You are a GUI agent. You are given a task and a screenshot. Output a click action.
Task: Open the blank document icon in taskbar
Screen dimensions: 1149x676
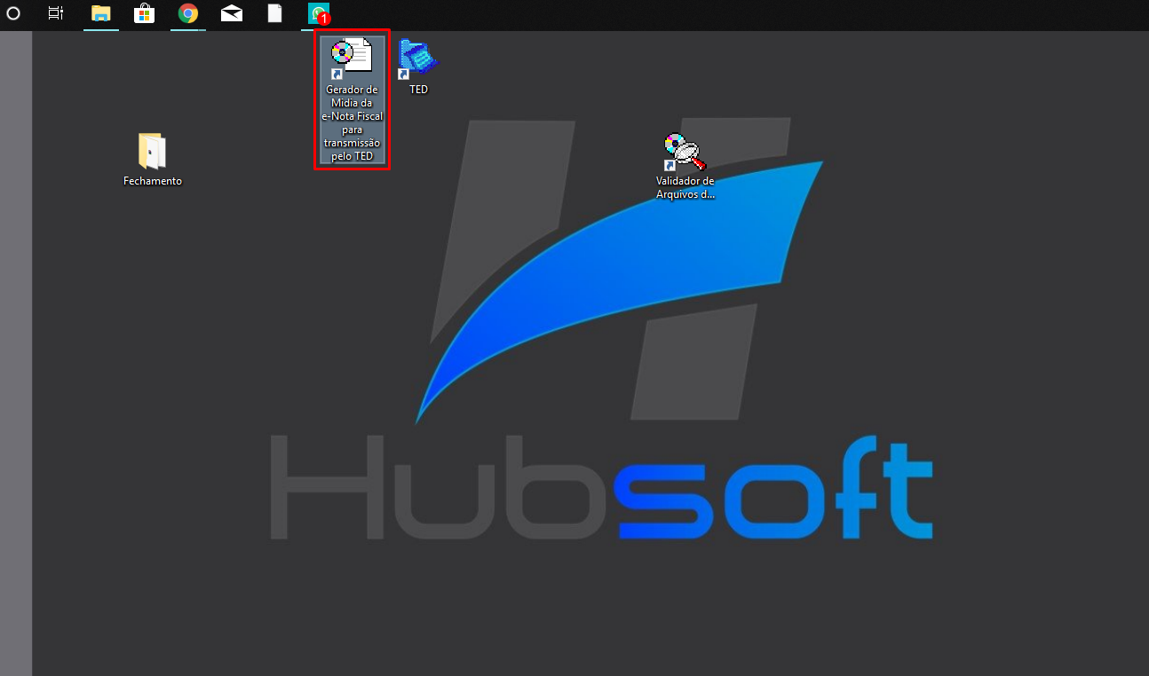(x=275, y=13)
